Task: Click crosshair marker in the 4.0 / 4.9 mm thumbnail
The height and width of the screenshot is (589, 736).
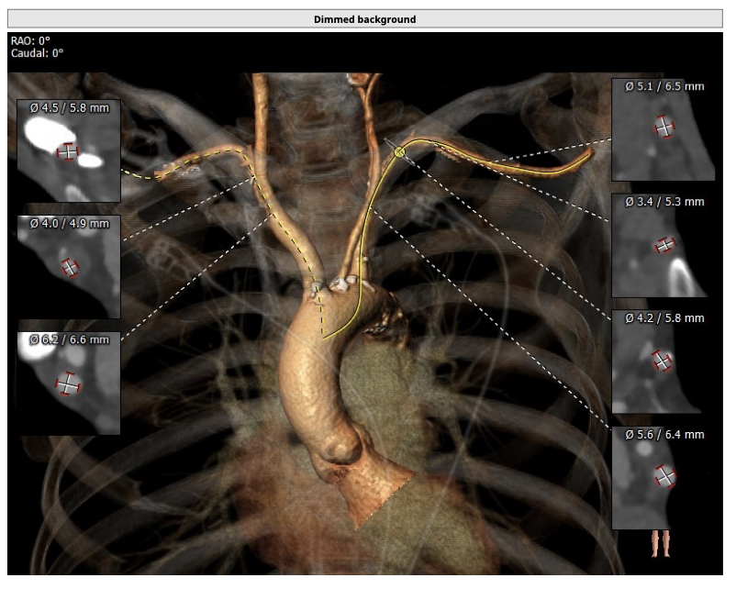Action: (70, 268)
